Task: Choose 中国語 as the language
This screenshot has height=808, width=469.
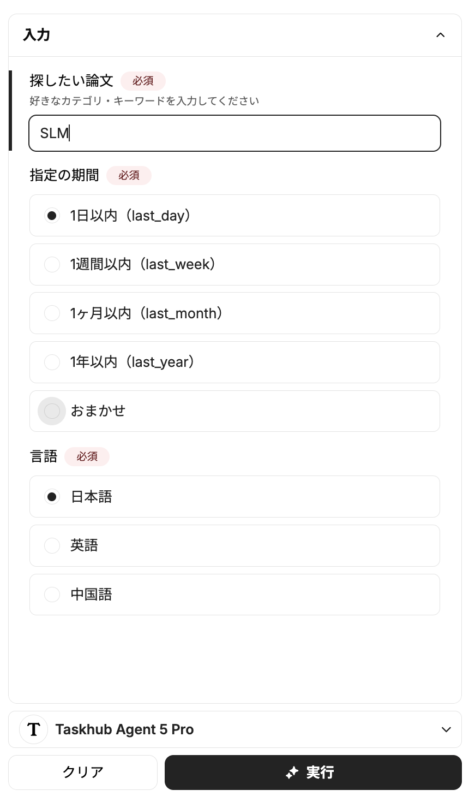Action: pyautogui.click(x=52, y=595)
